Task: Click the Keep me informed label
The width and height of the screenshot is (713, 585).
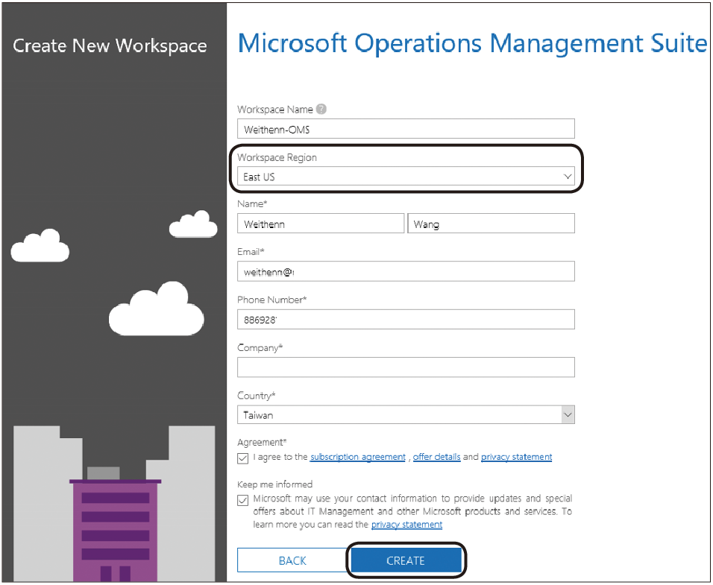Action: pos(274,484)
